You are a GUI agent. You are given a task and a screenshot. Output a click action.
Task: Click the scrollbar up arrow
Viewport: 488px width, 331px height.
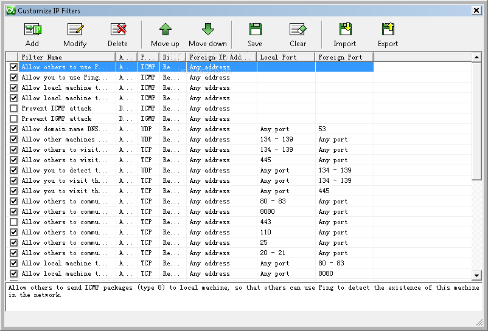click(476, 57)
